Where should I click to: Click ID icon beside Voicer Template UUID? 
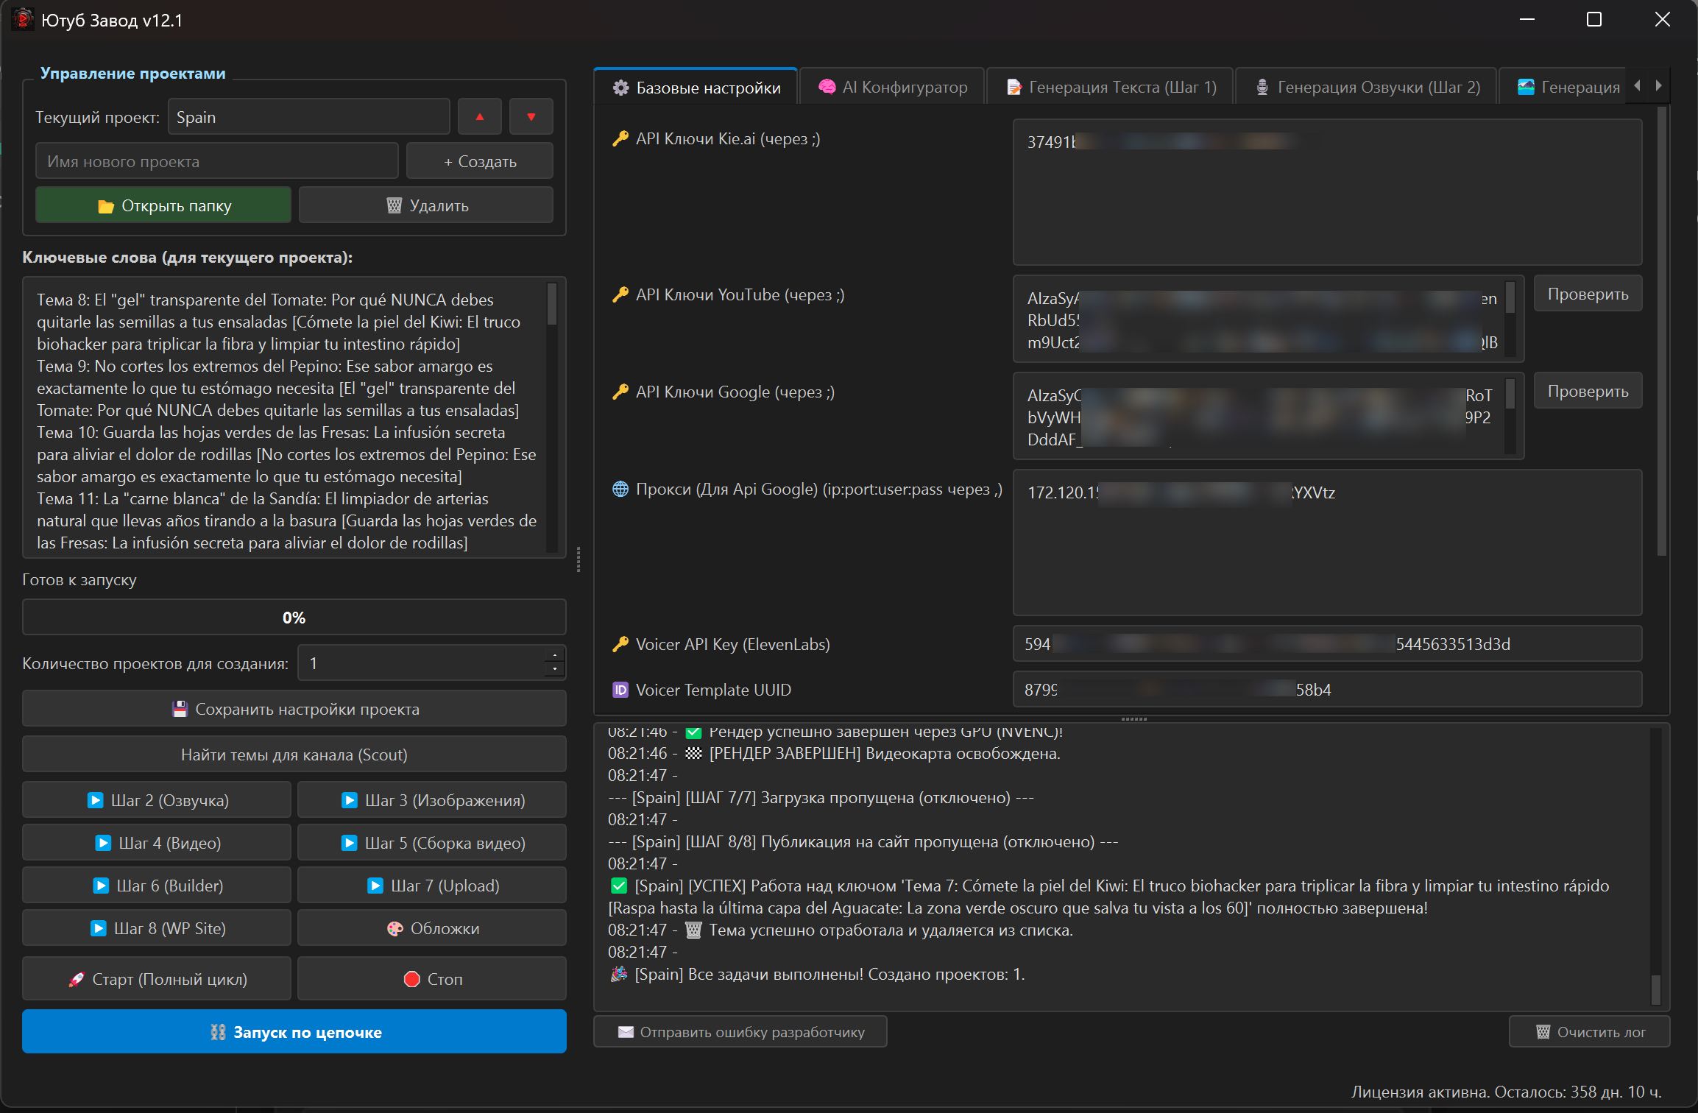pyautogui.click(x=620, y=690)
